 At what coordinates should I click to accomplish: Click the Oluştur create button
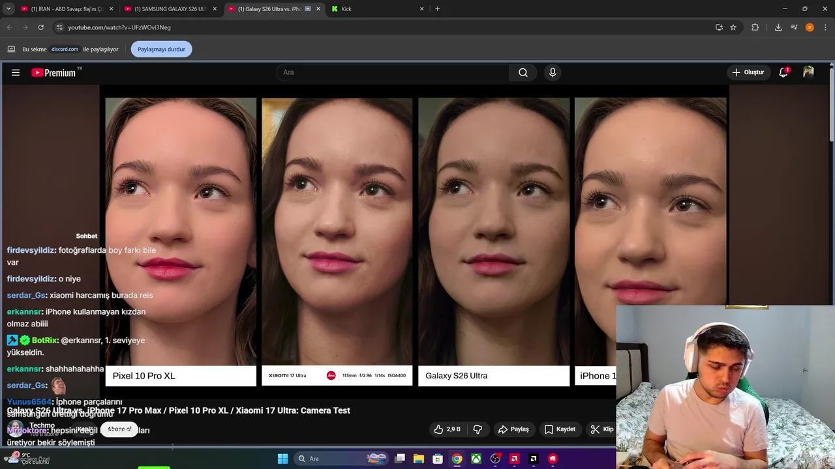[748, 72]
